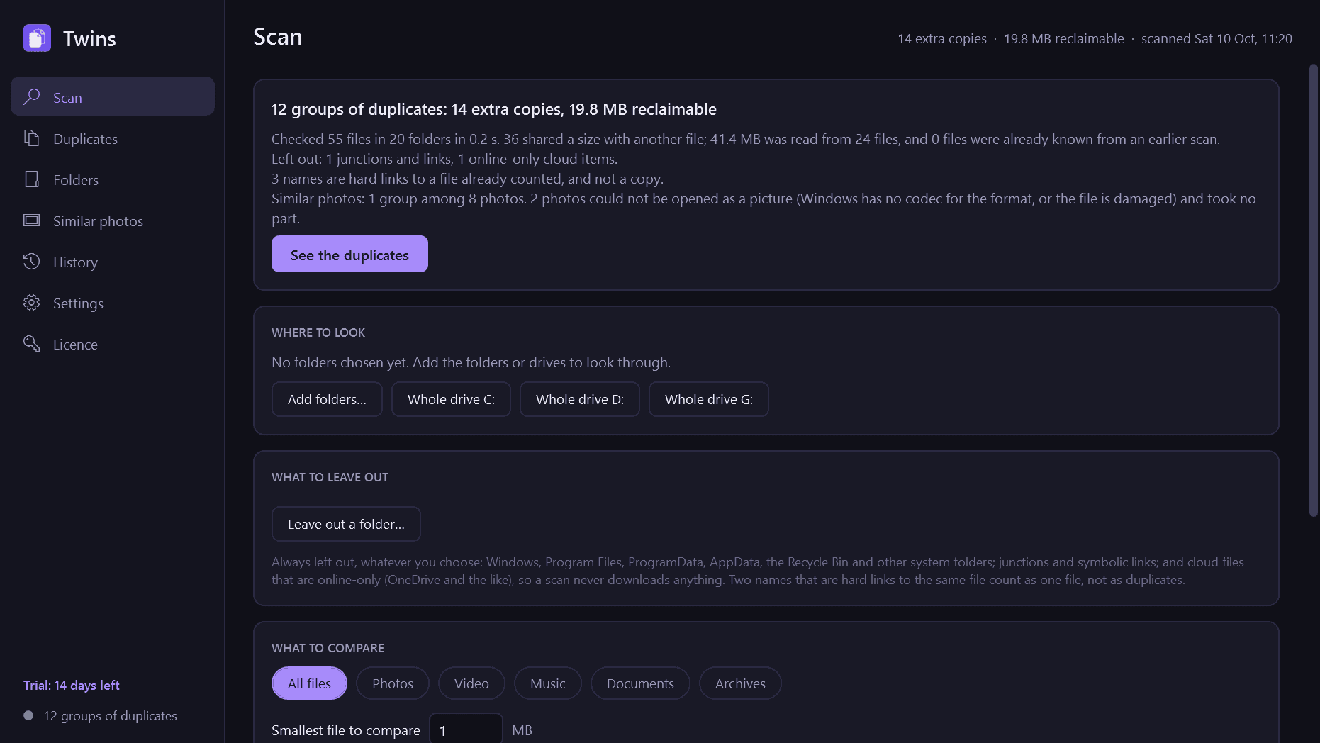Select the Documents filter chip
Viewport: 1320px width, 743px height.
[640, 683]
